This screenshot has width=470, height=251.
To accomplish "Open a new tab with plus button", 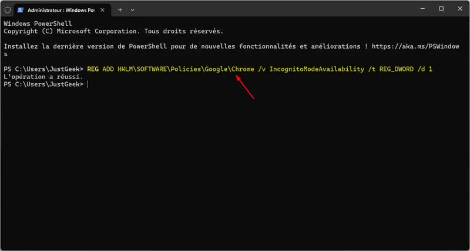I will coord(120,10).
